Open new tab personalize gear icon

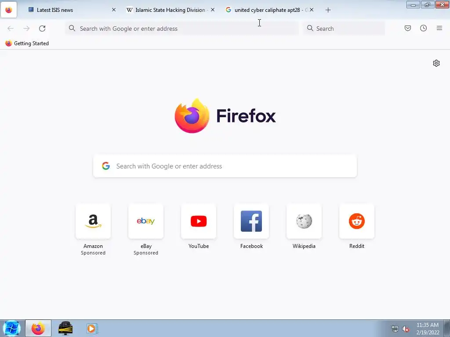[436, 63]
